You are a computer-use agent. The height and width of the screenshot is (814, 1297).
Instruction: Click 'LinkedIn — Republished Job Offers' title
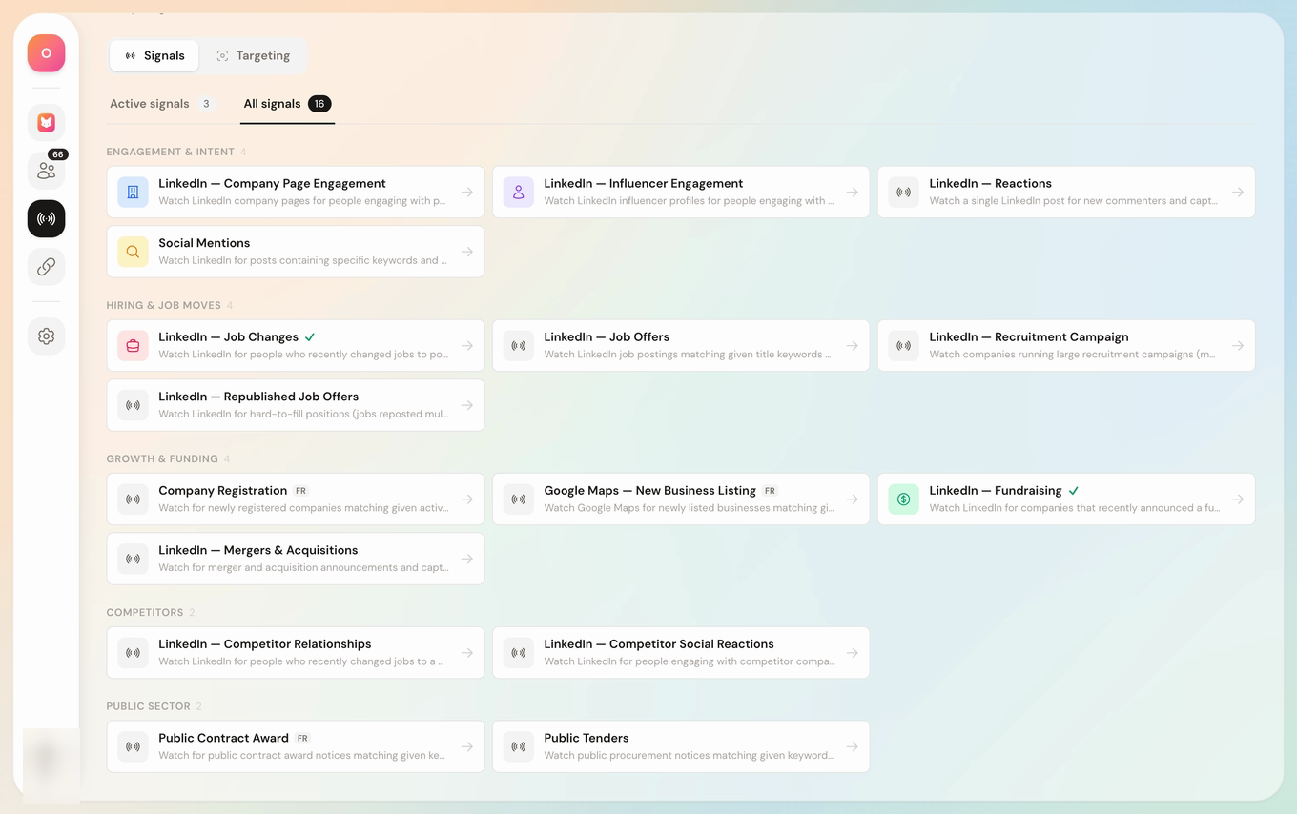[x=258, y=397]
